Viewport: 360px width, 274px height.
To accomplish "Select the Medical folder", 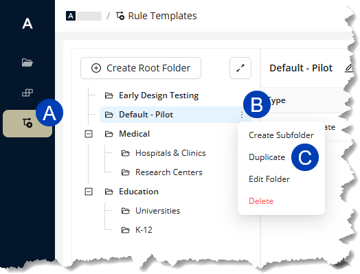I will (134, 134).
